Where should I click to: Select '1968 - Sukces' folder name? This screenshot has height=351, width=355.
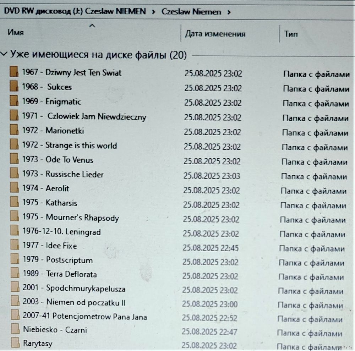pyautogui.click(x=47, y=87)
